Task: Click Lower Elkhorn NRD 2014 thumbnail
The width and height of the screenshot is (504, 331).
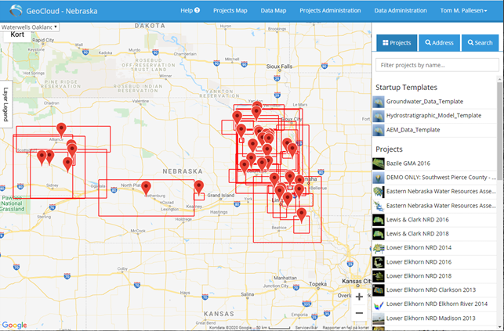Action: click(379, 248)
